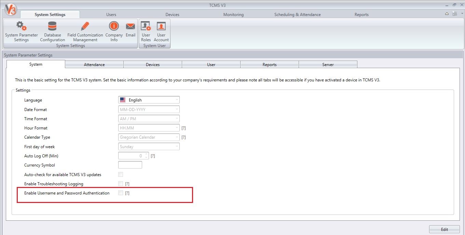Viewport: 465px width, 235px height.
Task: Toggle Auto-check for TCMS V3 updates checkbox
Action: pyautogui.click(x=121, y=174)
